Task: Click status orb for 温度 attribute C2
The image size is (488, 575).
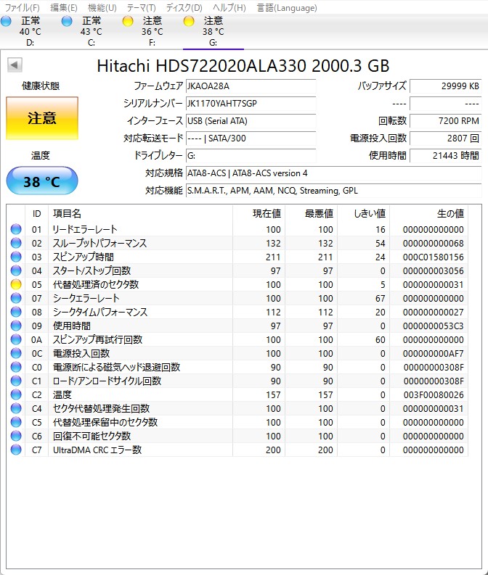Action: point(16,394)
